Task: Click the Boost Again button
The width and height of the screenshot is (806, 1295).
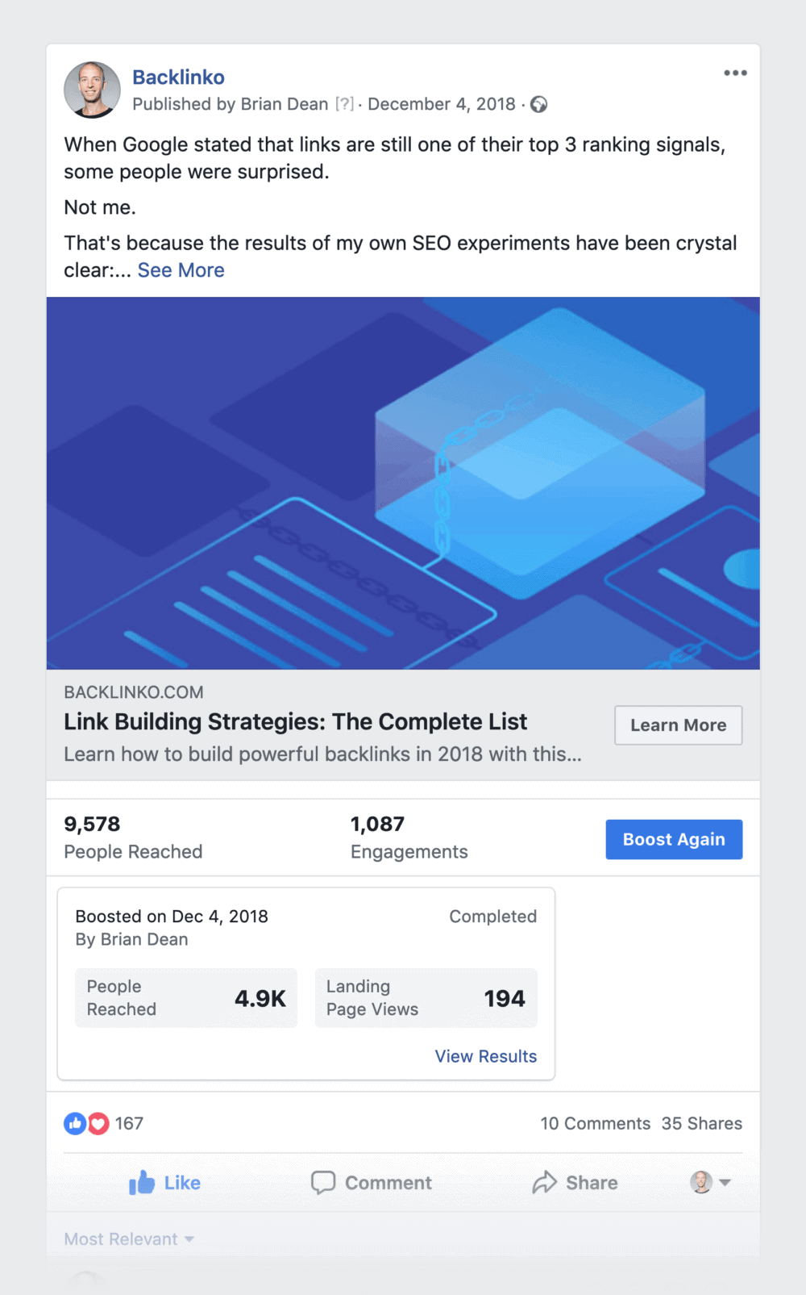Action: [x=674, y=840]
